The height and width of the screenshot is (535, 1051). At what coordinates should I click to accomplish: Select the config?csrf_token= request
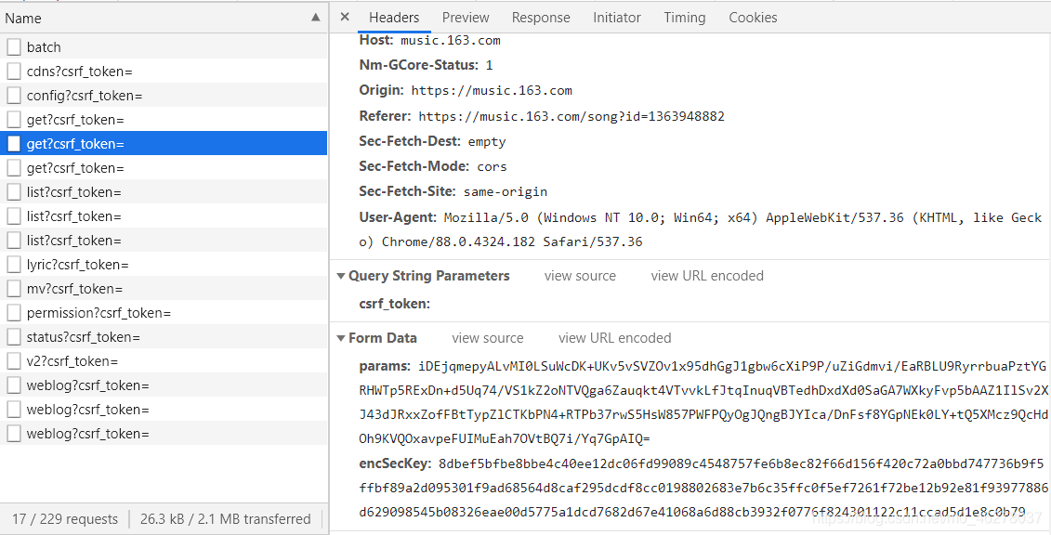point(164,95)
